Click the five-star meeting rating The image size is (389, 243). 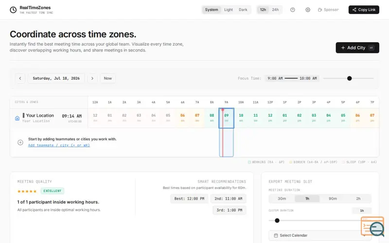coord(27,191)
